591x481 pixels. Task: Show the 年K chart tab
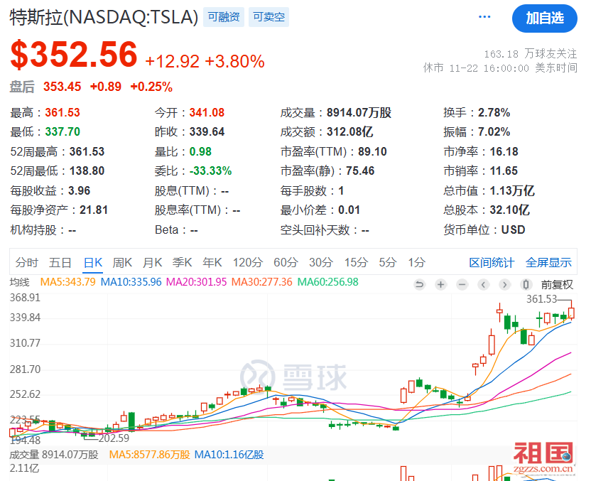[x=212, y=262]
